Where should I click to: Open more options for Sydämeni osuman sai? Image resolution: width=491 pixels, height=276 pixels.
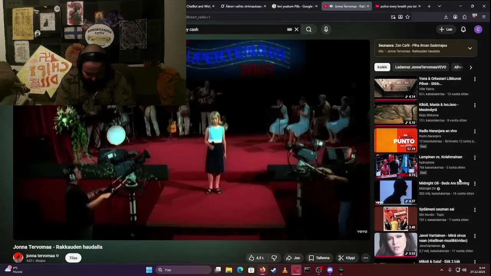(475, 210)
